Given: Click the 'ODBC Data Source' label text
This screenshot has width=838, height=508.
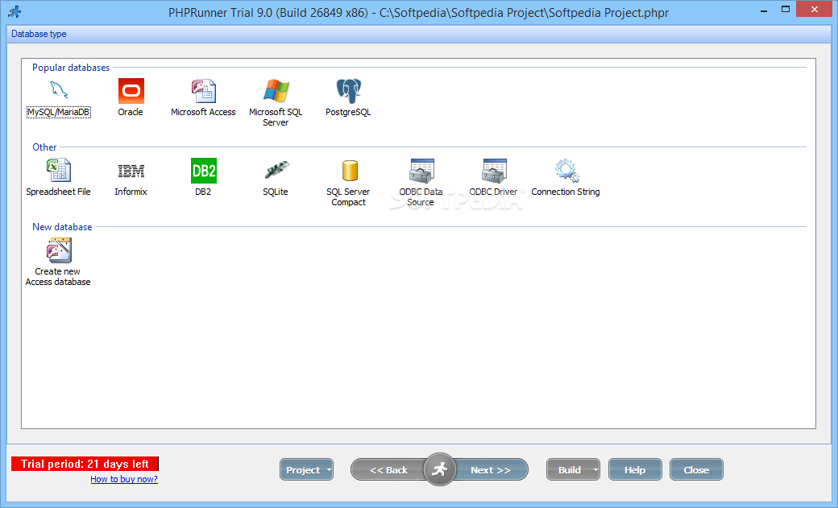Looking at the screenshot, I should point(421,197).
